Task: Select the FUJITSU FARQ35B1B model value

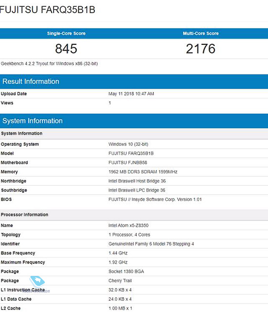Action: pyautogui.click(x=131, y=154)
